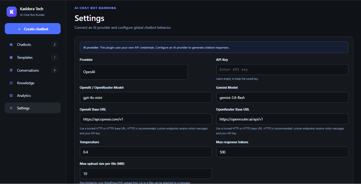Click the Settings gear icon in sidebar
Viewport: 361px width, 184px height.
point(11,108)
